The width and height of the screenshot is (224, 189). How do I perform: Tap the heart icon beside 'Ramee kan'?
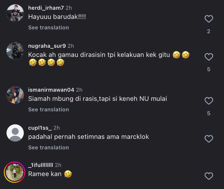tap(208, 176)
